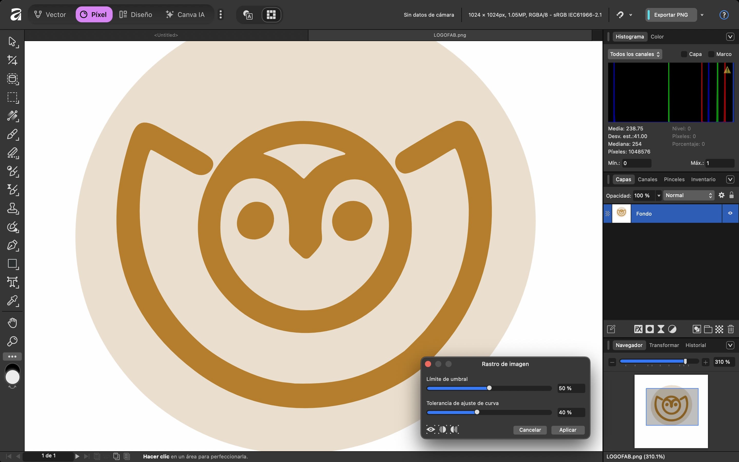Enable the Capa histogram checkbox
This screenshot has width=739, height=462.
[x=684, y=54]
